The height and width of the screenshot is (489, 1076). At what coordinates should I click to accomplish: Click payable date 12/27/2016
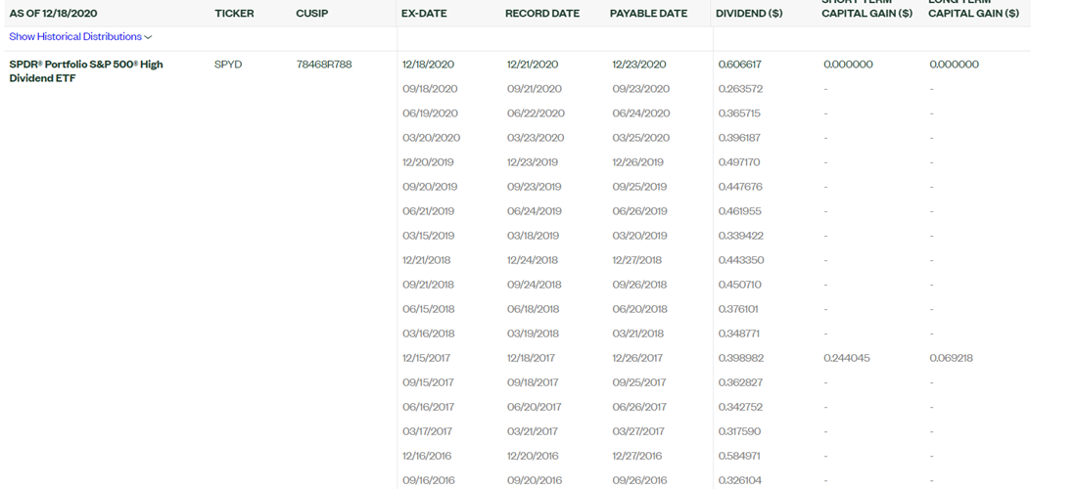pos(637,456)
